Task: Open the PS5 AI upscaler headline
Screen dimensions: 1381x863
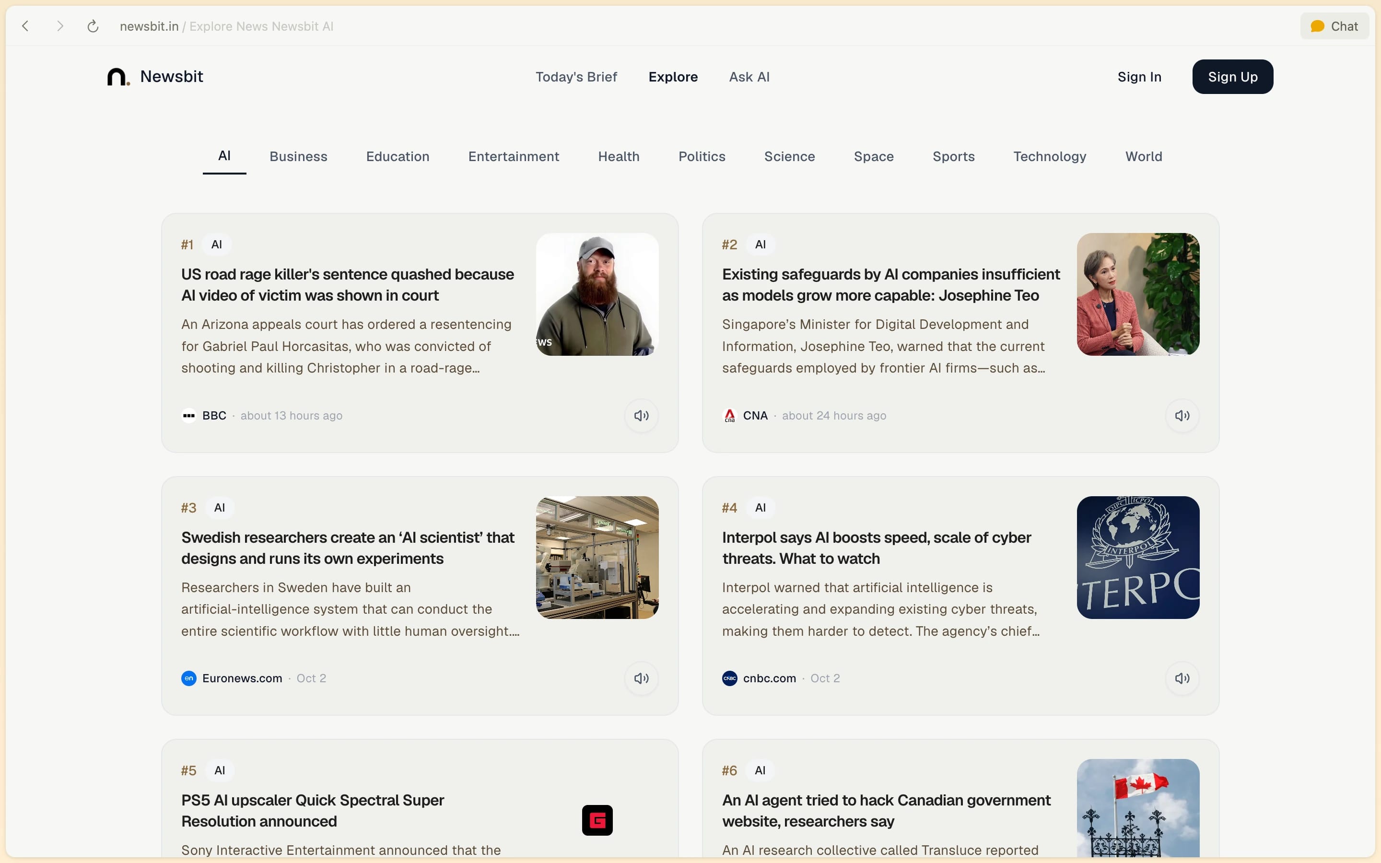Action: 313,810
